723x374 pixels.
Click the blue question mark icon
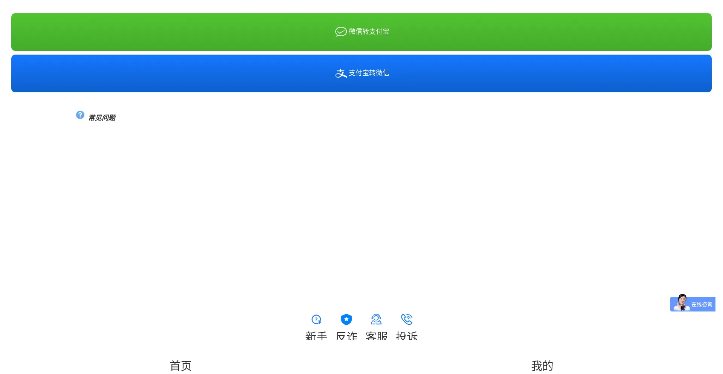80,115
